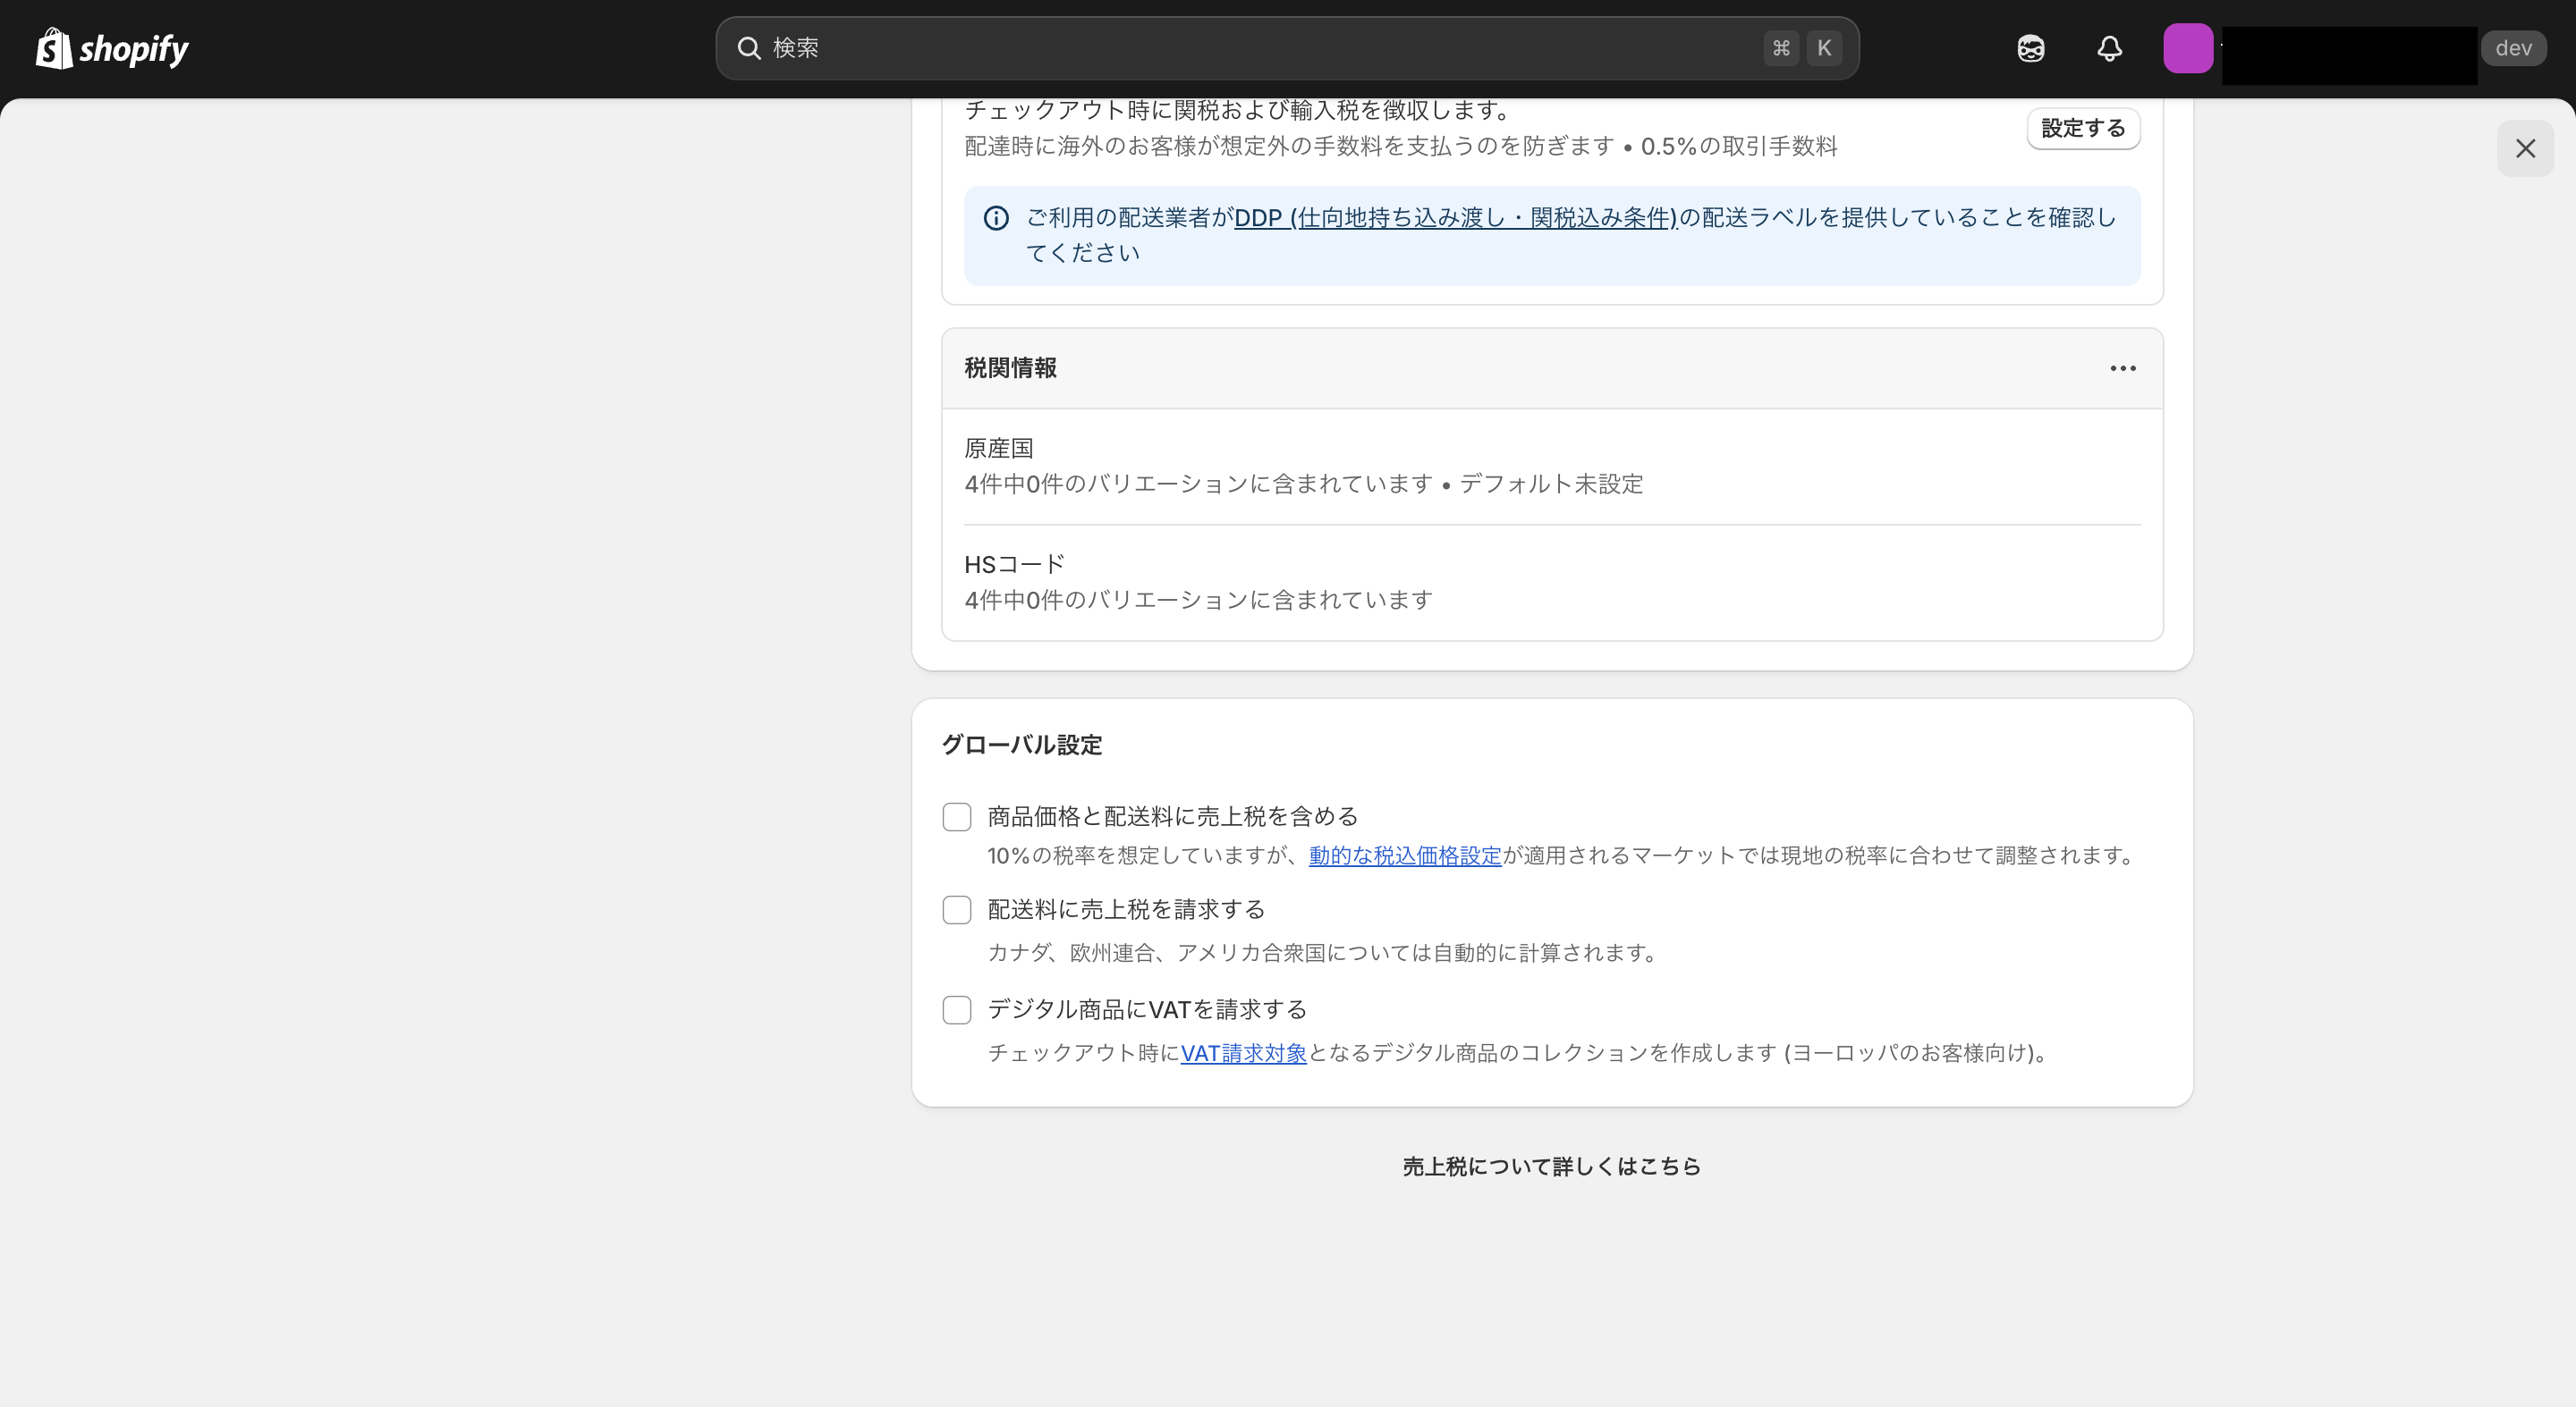The height and width of the screenshot is (1407, 2576).
Task: Check 配送料に売上税を請求する
Action: 956,909
